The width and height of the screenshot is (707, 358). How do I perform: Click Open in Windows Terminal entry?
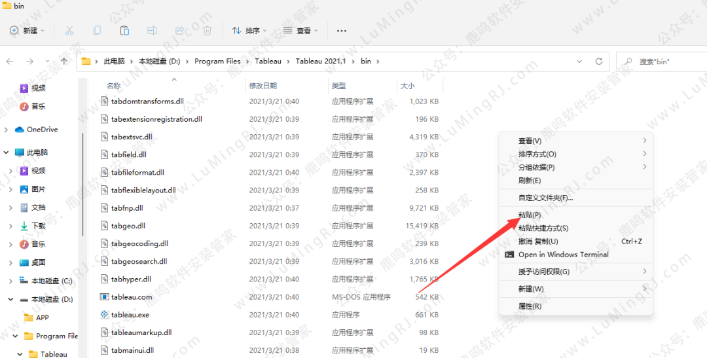click(563, 255)
